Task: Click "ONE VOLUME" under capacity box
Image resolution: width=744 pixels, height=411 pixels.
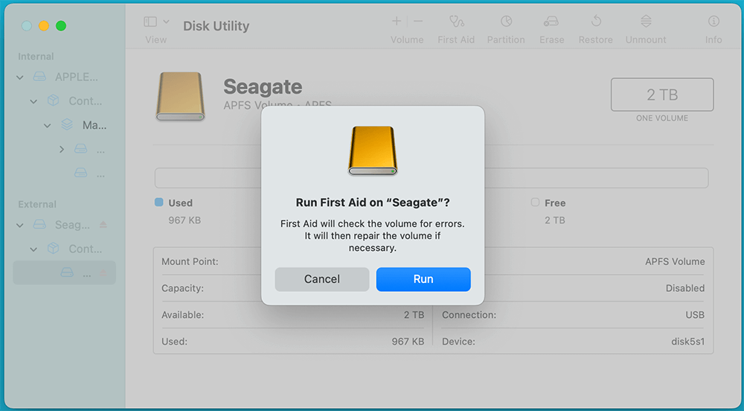Action: 662,118
